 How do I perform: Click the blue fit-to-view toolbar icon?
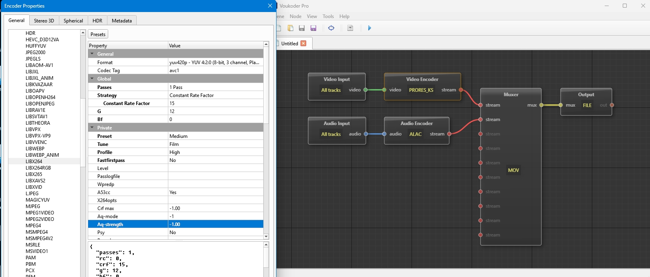(x=331, y=28)
